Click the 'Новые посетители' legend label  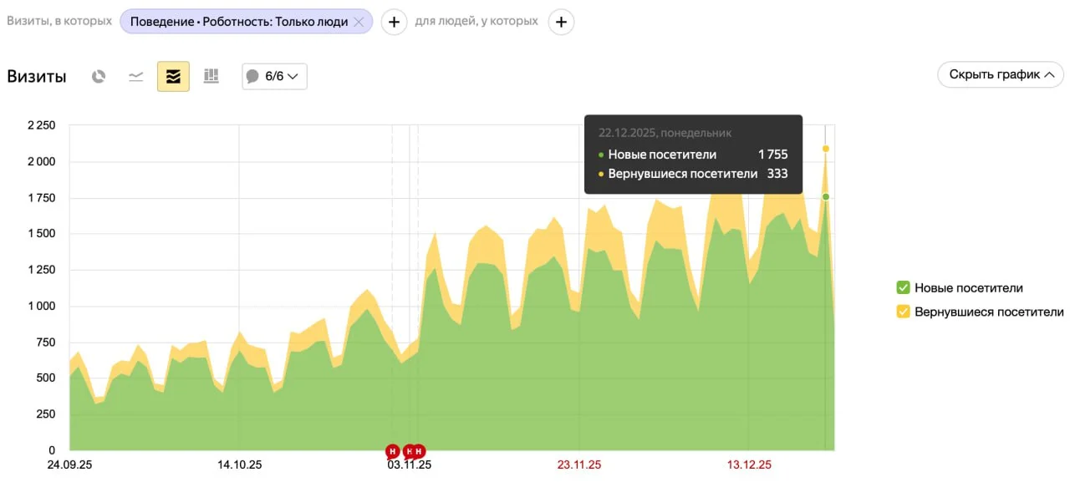point(969,288)
